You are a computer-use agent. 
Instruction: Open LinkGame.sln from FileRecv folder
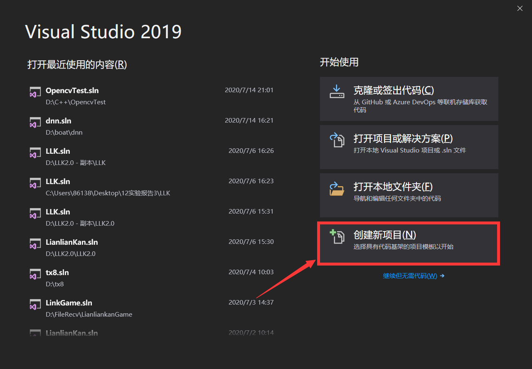69,303
